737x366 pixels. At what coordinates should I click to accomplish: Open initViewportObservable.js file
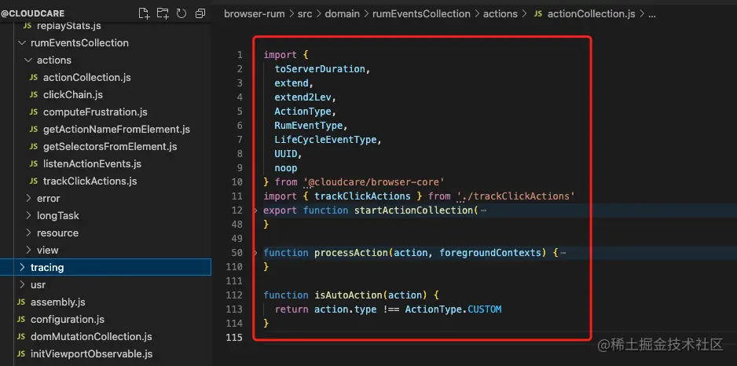(92, 353)
